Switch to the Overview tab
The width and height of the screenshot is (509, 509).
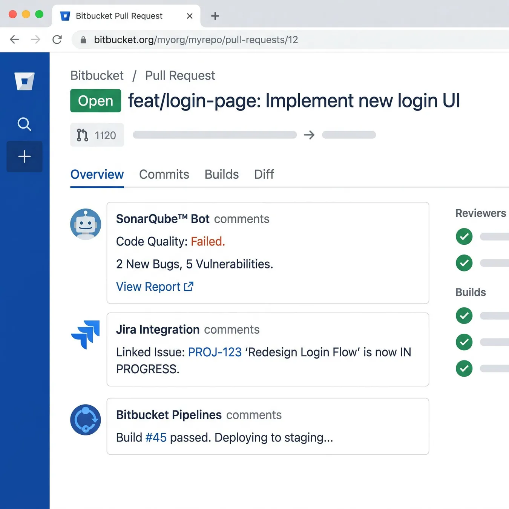click(x=97, y=175)
